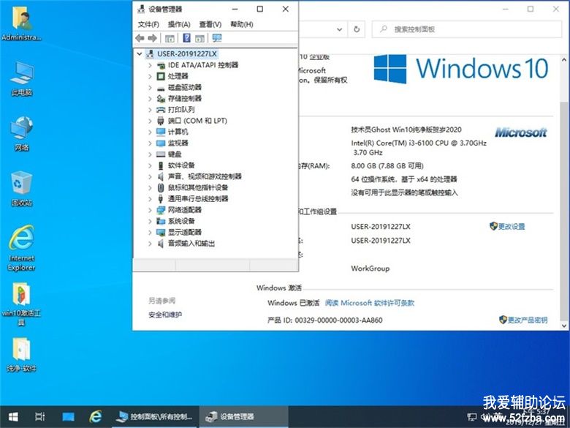The image size is (570, 428).
Task: Expand the 网络适配器 tree node
Action: pyautogui.click(x=151, y=210)
